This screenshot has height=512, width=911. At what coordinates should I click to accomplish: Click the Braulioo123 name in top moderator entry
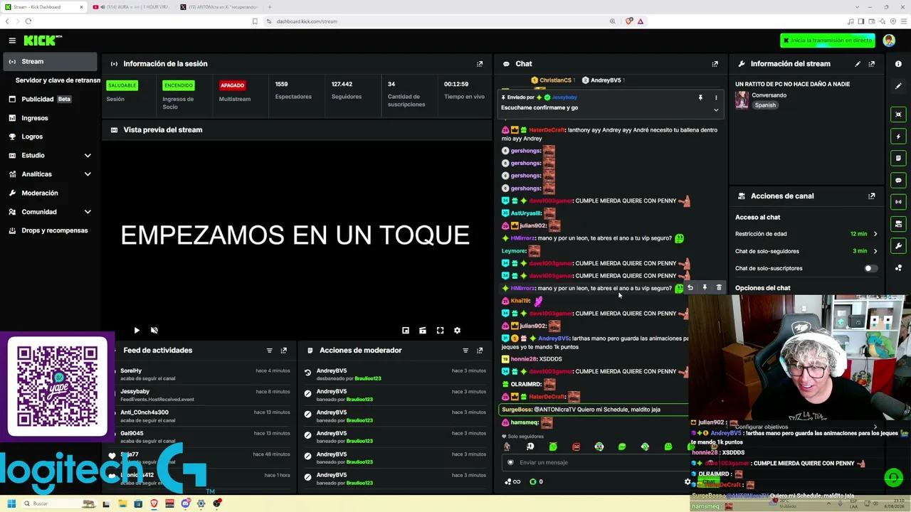[x=368, y=379]
